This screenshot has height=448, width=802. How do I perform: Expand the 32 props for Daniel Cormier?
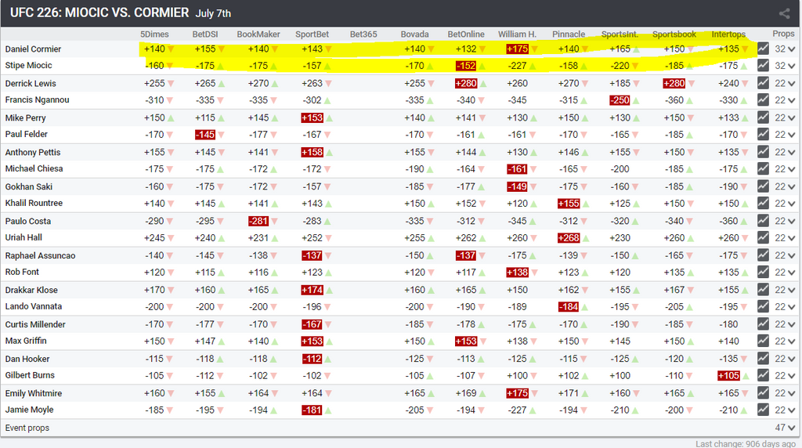[x=785, y=49]
